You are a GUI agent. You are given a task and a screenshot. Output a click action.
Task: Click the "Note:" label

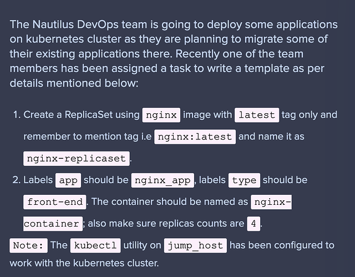[28, 245]
